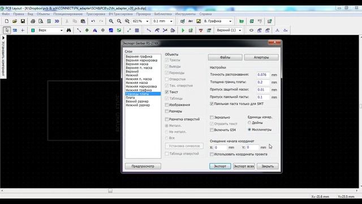Click the Файлы button
The width and height of the screenshot is (362, 204).
tap(225, 57)
